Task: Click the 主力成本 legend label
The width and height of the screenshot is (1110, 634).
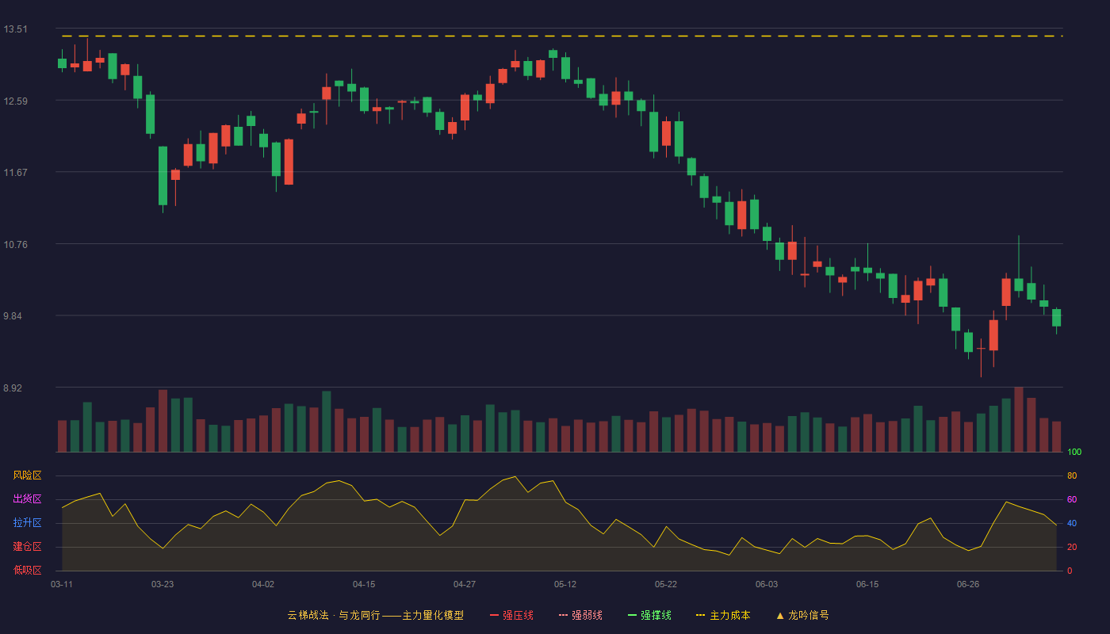Action: [x=729, y=615]
